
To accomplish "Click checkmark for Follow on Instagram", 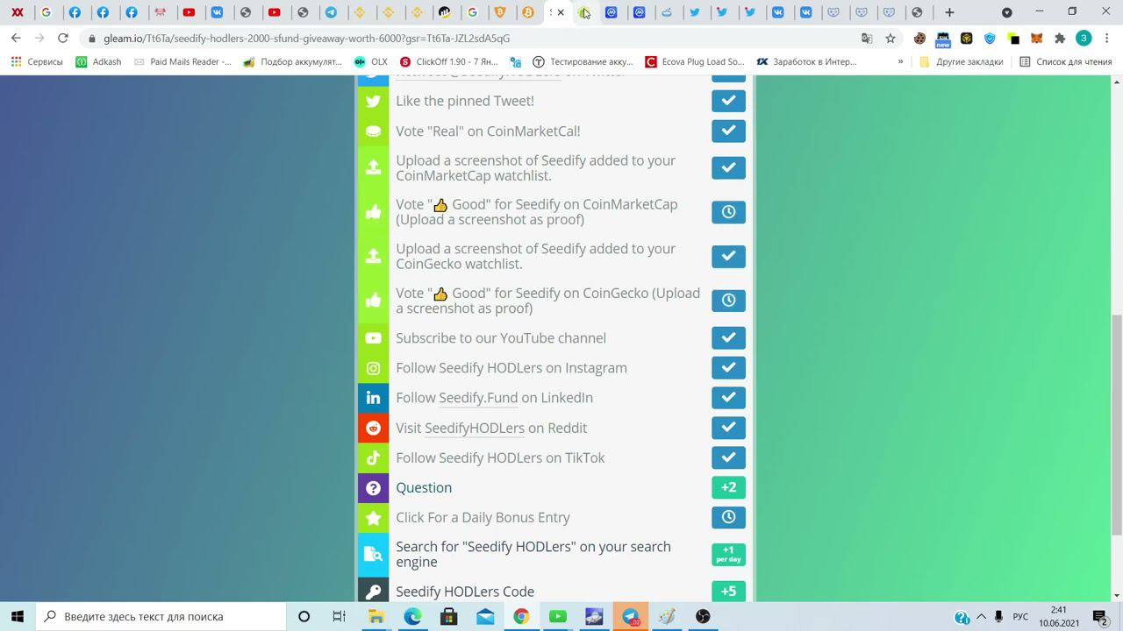I will 728,368.
